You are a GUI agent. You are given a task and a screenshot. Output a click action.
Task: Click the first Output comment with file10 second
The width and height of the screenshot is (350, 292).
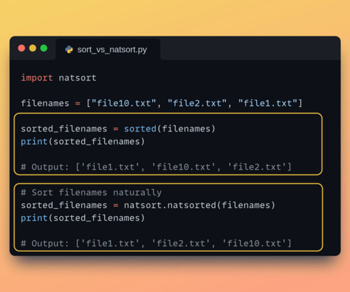(x=157, y=167)
